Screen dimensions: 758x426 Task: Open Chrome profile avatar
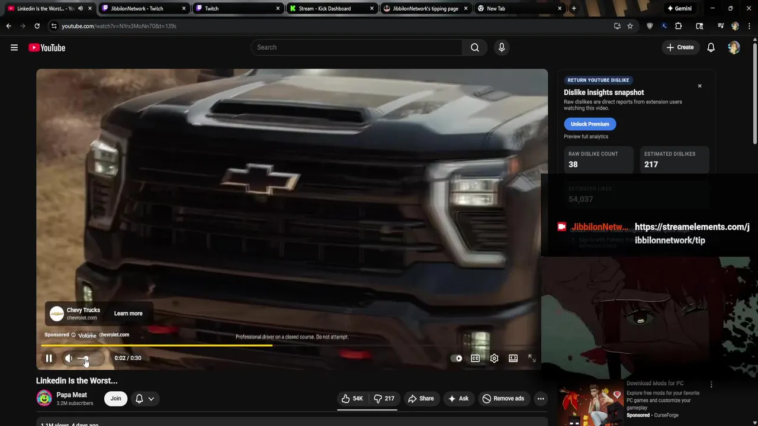click(735, 26)
